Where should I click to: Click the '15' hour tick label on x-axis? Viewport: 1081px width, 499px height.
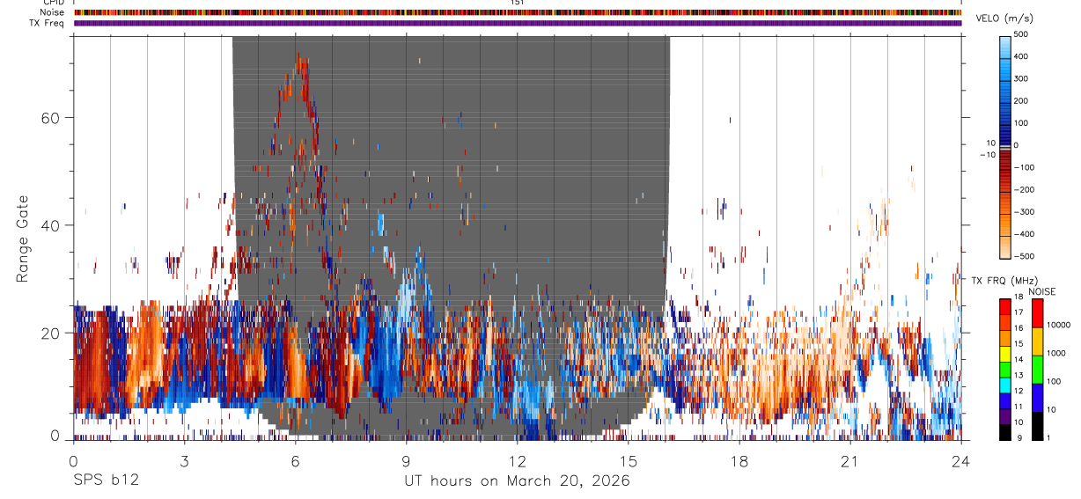(628, 461)
